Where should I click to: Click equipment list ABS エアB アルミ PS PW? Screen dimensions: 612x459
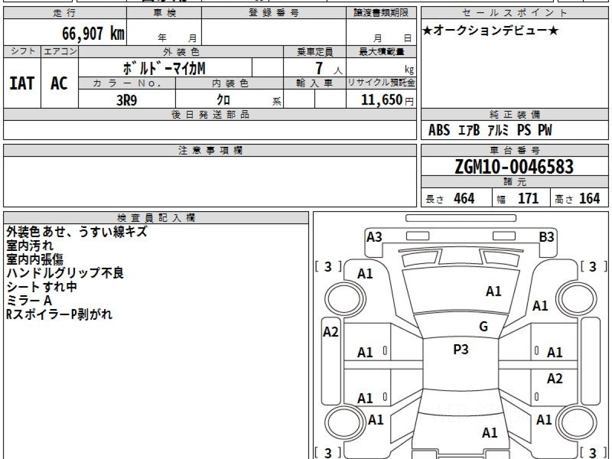pyautogui.click(x=490, y=131)
